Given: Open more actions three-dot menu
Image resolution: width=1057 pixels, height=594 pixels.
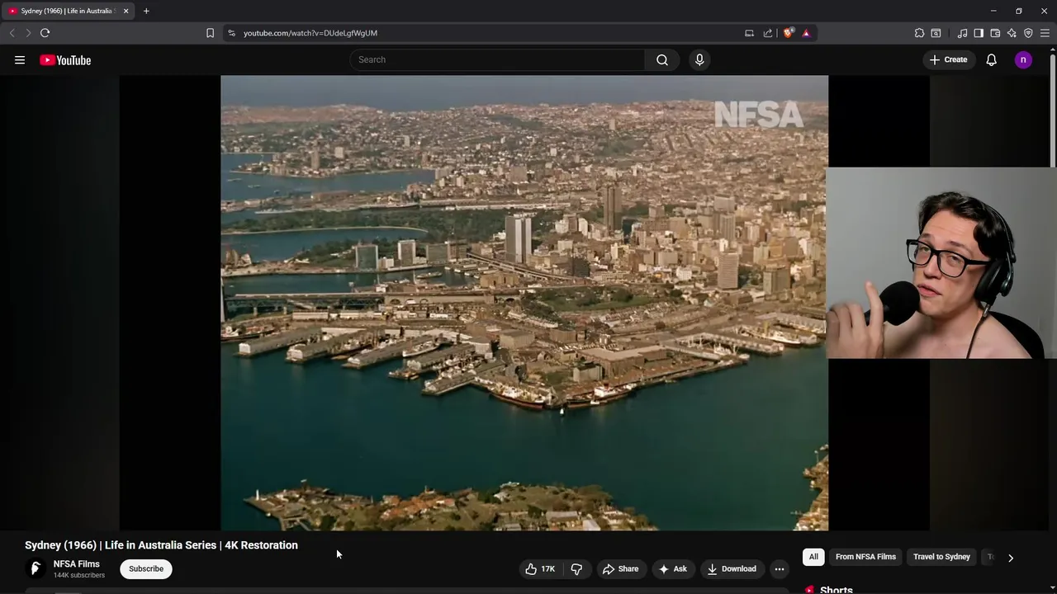Looking at the screenshot, I should (779, 568).
